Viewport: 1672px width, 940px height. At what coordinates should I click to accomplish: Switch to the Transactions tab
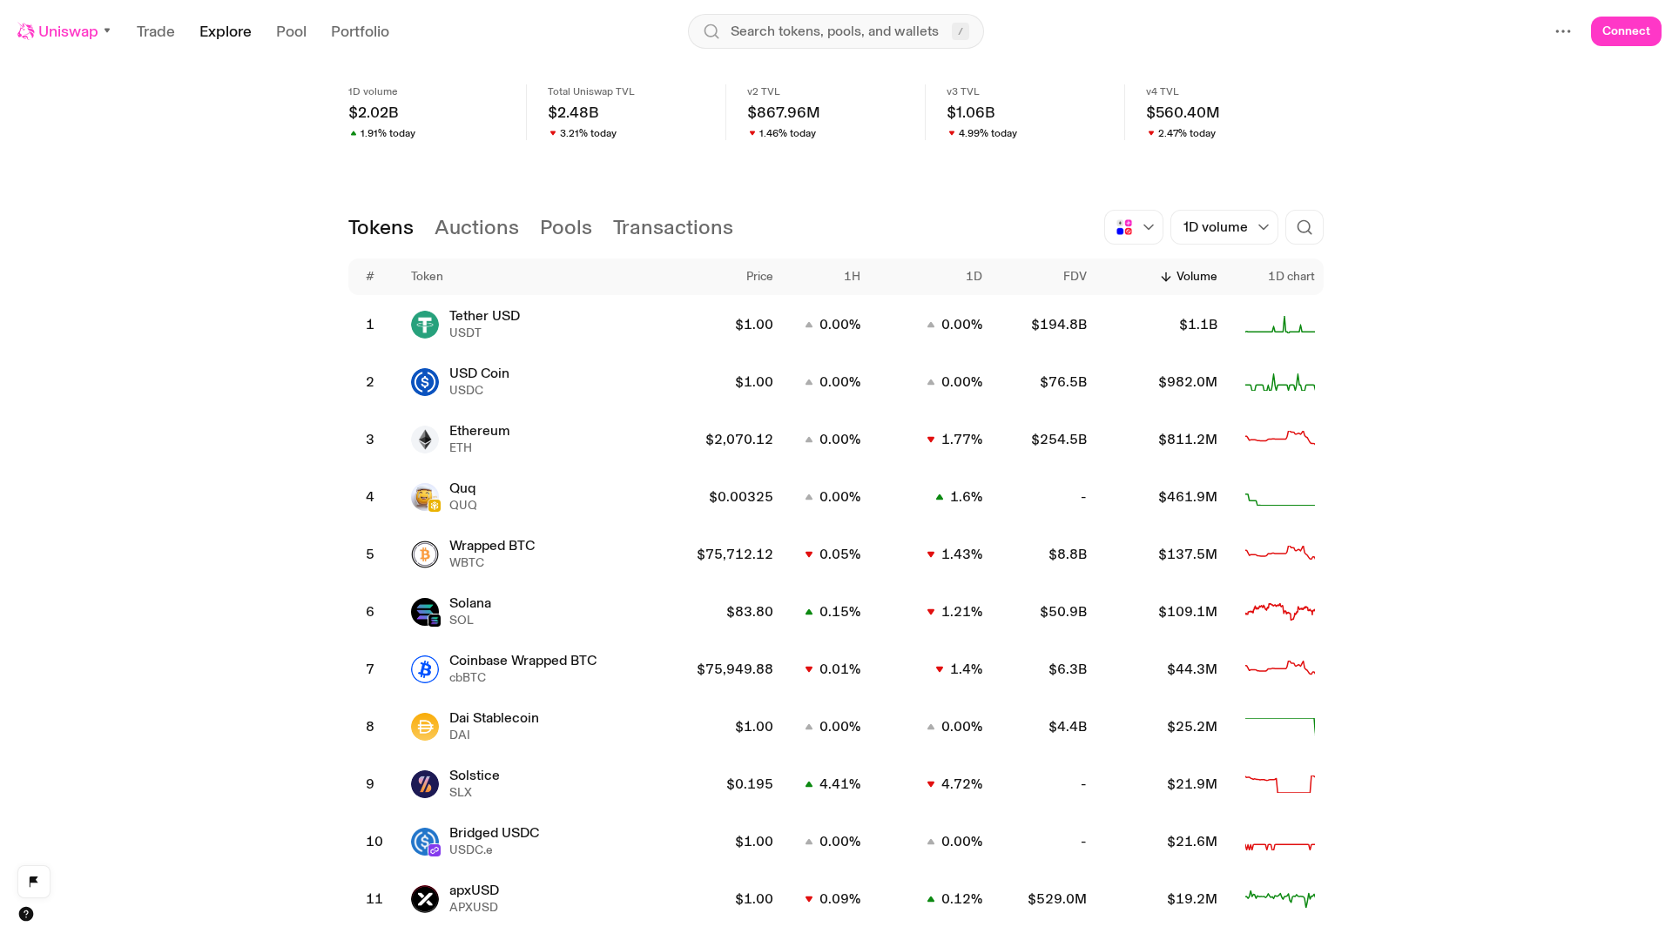(x=673, y=227)
